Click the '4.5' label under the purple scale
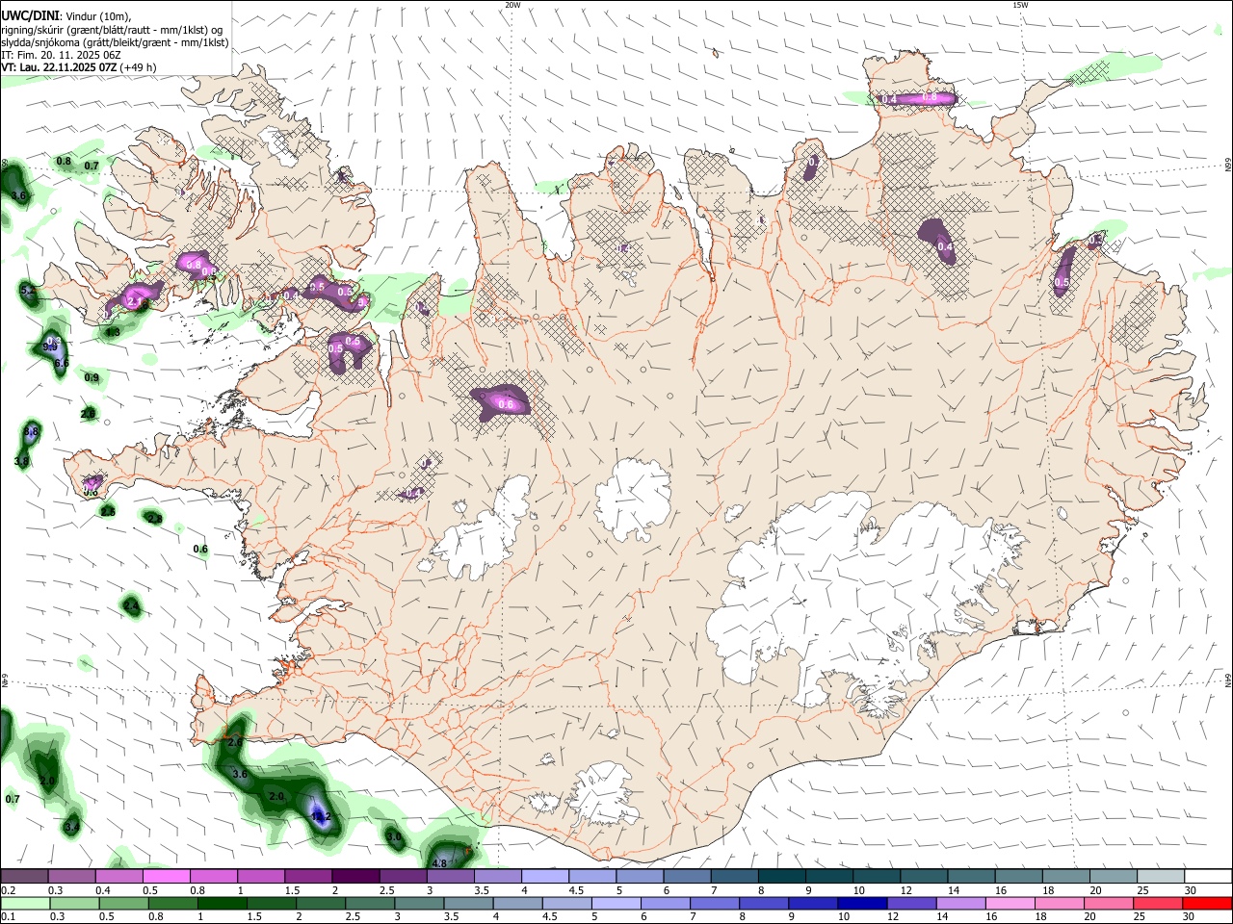The height and width of the screenshot is (924, 1233). (x=576, y=890)
